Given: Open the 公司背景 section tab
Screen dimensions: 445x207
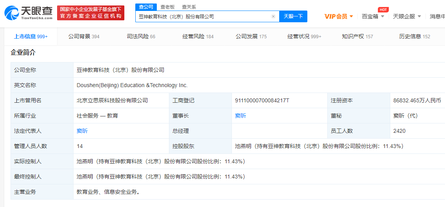Looking at the screenshot, I should 84,36.
